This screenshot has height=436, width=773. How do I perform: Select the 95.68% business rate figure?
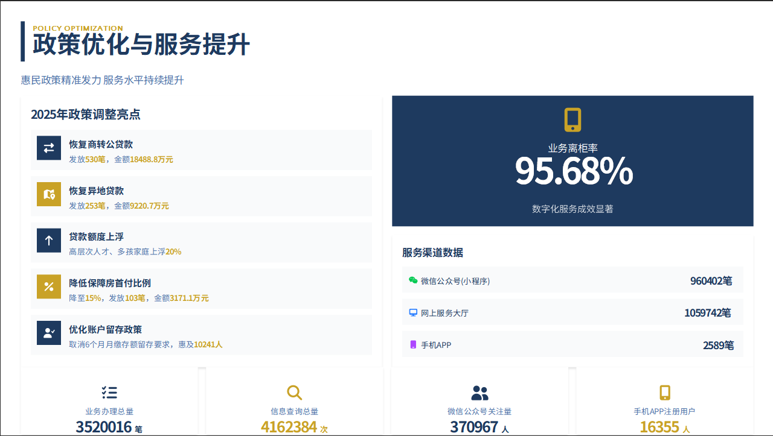point(573,172)
